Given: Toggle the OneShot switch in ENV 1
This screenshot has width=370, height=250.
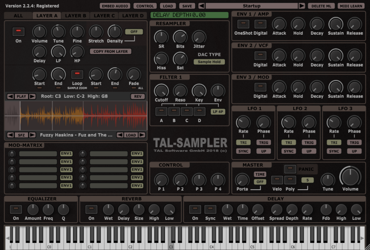Looking at the screenshot, I should click(x=243, y=24).
